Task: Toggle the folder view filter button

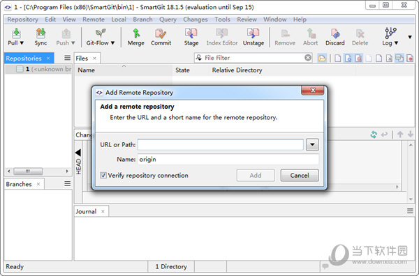Action: (x=322, y=58)
